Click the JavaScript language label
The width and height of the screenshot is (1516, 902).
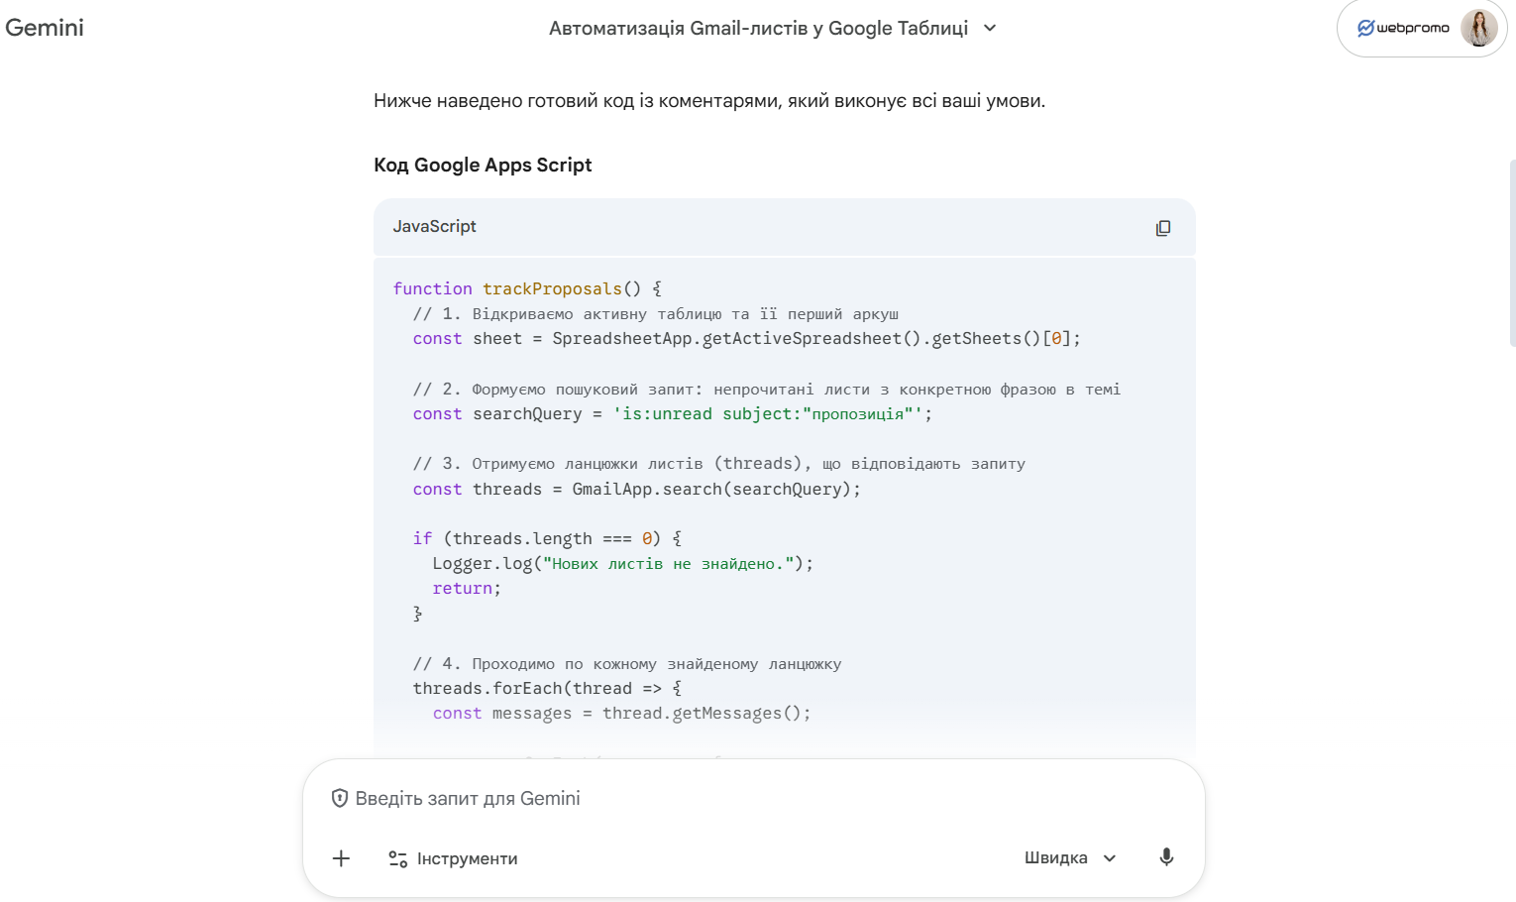(x=434, y=227)
